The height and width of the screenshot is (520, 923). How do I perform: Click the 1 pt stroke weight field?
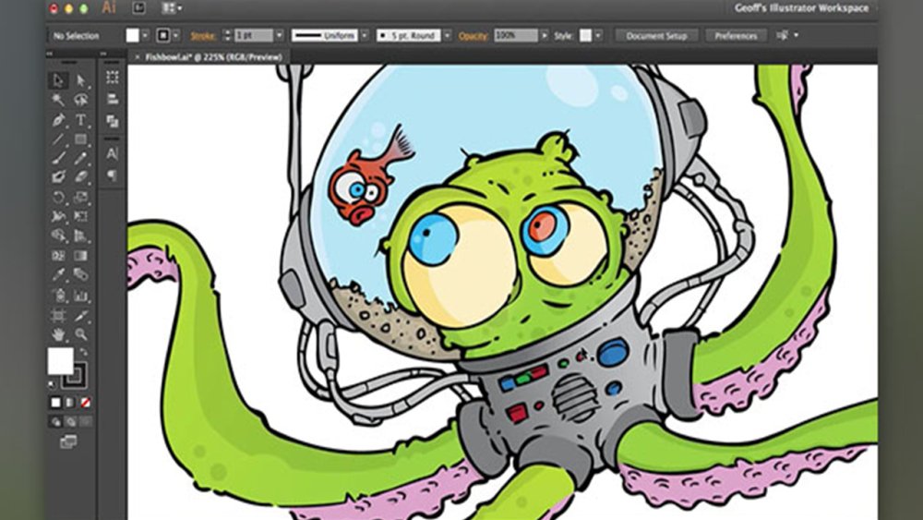pos(254,36)
